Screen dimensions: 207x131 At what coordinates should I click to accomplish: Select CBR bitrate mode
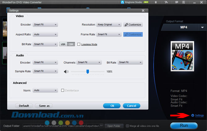[x=71, y=44]
